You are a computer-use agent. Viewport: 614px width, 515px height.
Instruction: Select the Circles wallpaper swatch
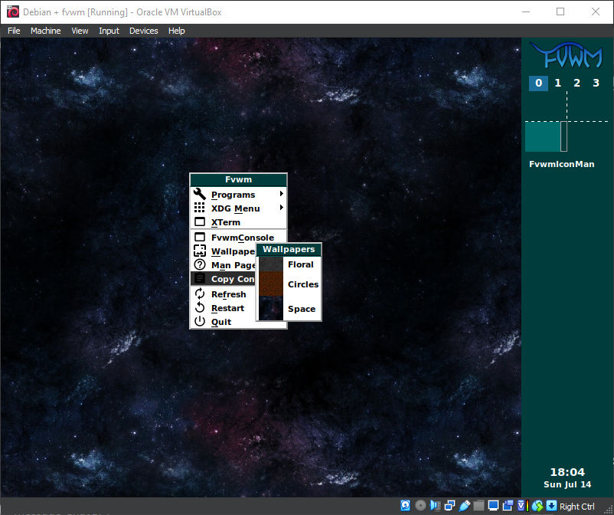[x=270, y=284]
